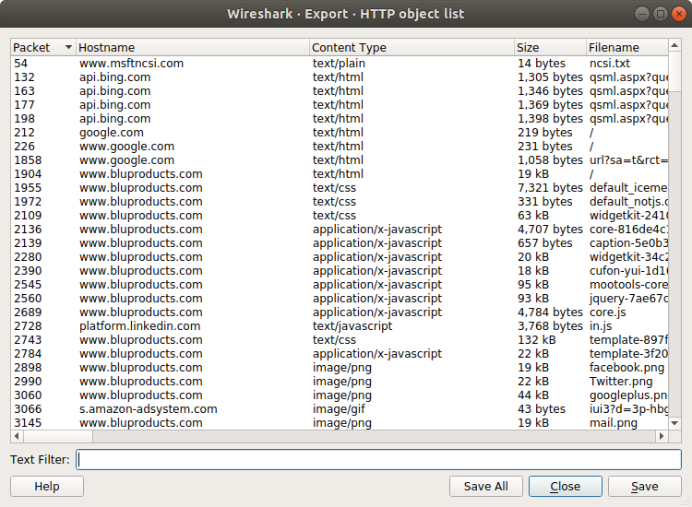Viewport: 692px width, 507px height.
Task: Click the Save All button
Action: pos(485,487)
